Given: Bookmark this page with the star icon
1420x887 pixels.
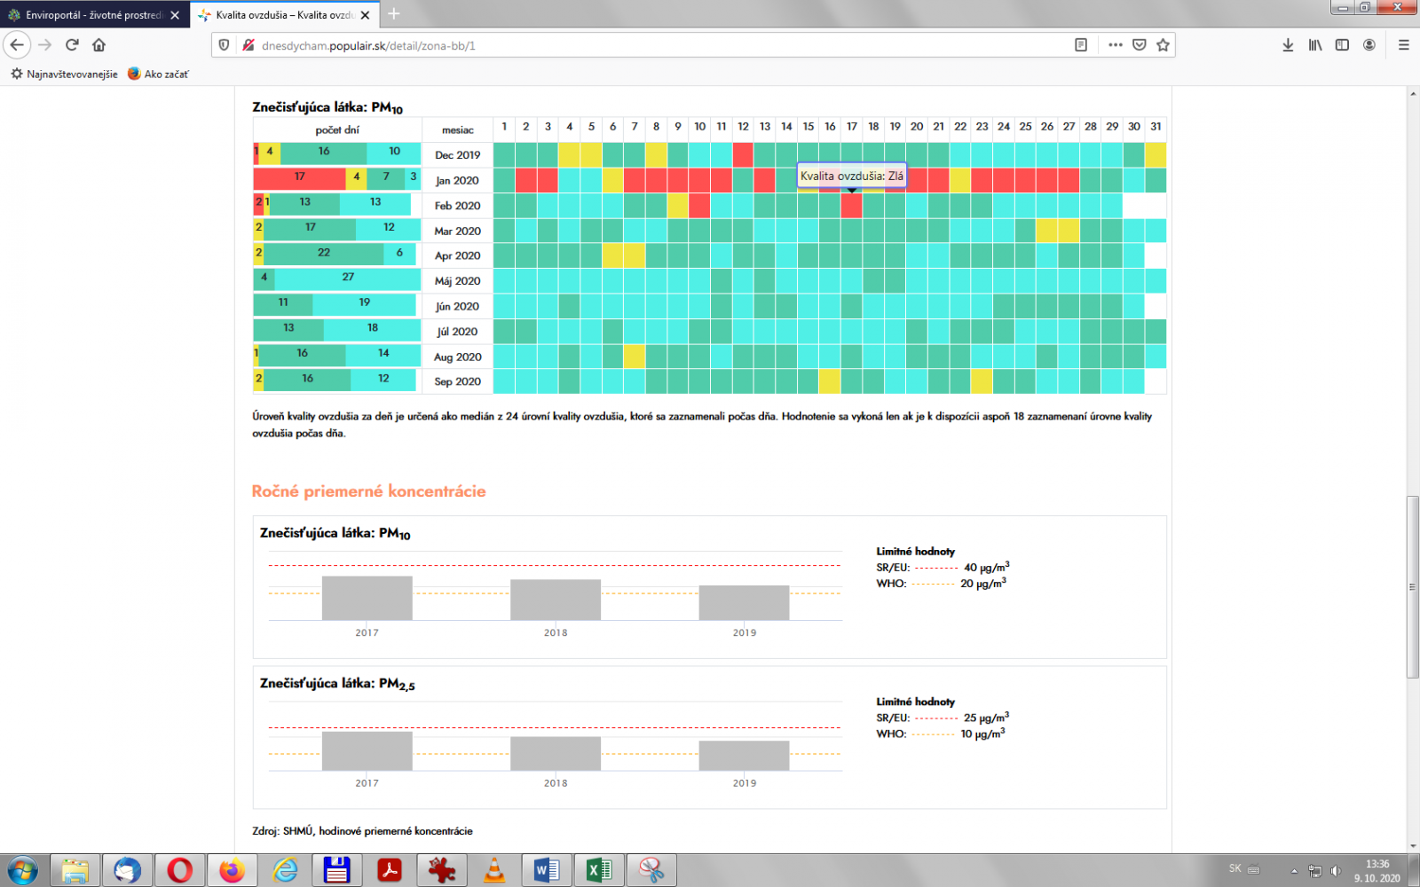Looking at the screenshot, I should click(x=1163, y=45).
